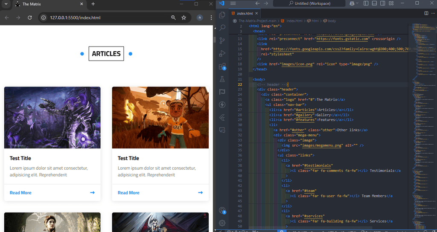Open the Run and Debug view
This screenshot has width=437, height=232.
coord(222,53)
